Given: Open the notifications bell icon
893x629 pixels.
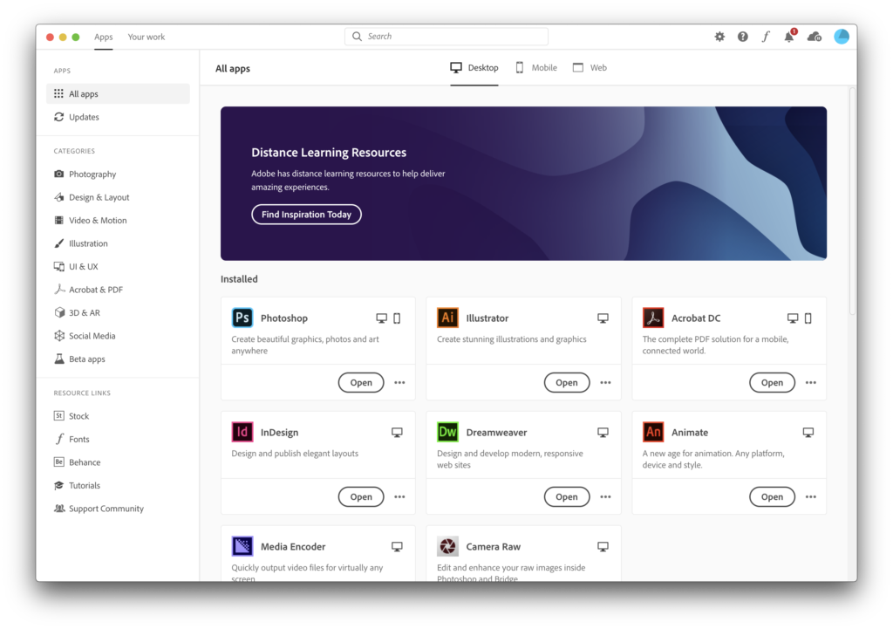Looking at the screenshot, I should pos(789,37).
